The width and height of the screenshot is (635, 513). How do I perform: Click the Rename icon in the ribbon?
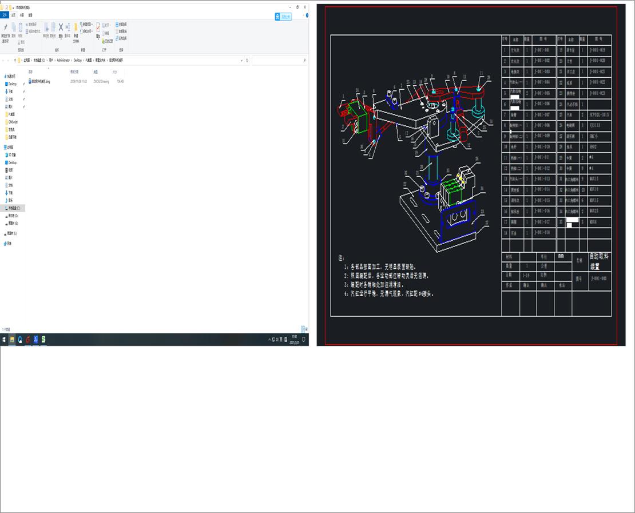pos(68,27)
